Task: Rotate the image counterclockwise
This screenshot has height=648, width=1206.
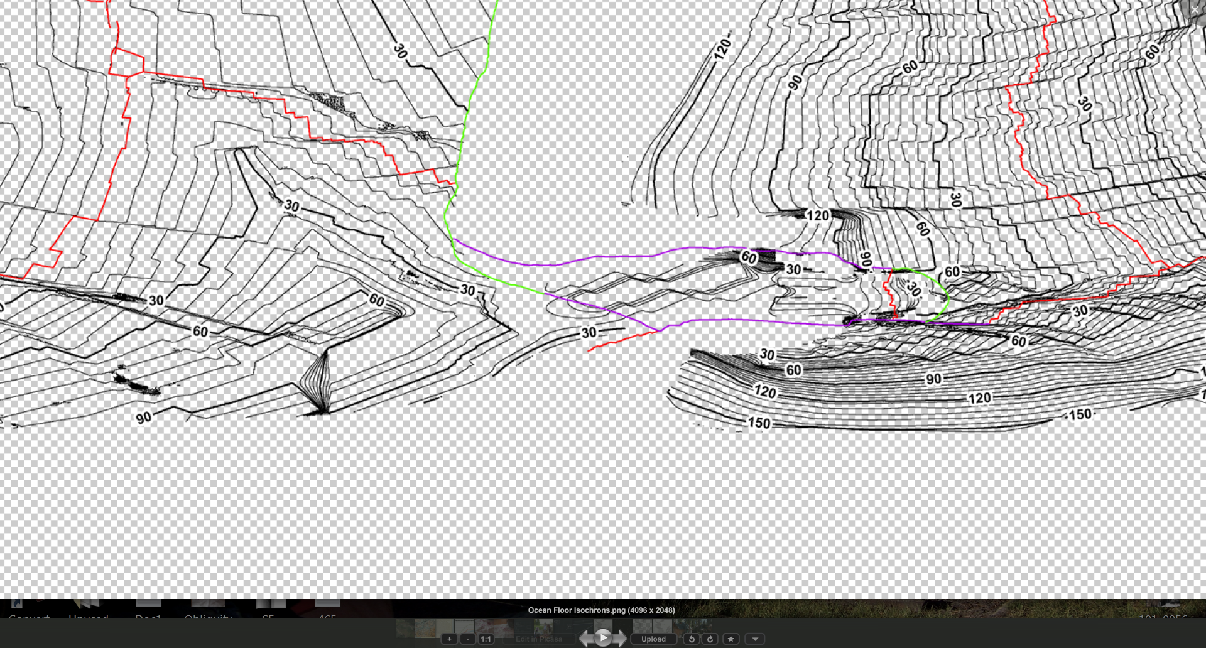Action: coord(692,639)
